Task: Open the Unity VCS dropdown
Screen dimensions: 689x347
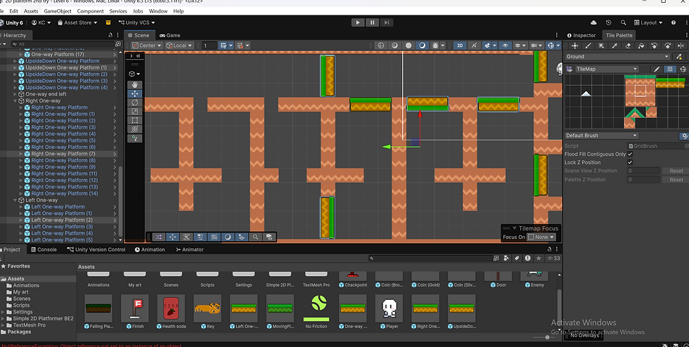Action: 136,22
